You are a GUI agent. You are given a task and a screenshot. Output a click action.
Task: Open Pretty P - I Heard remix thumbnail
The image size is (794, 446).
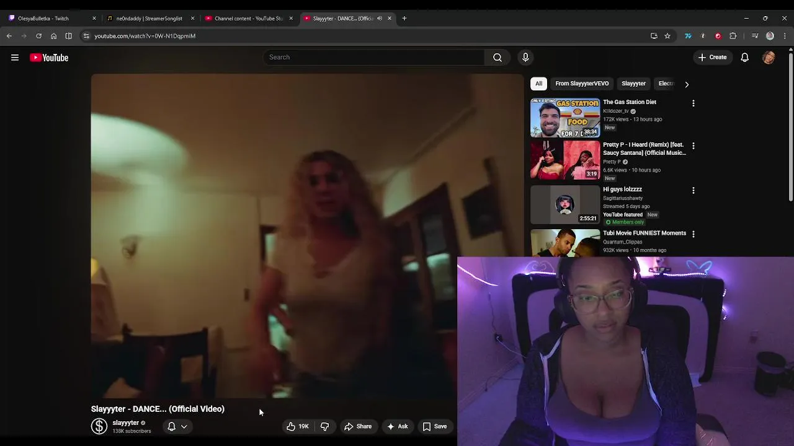tap(564, 160)
